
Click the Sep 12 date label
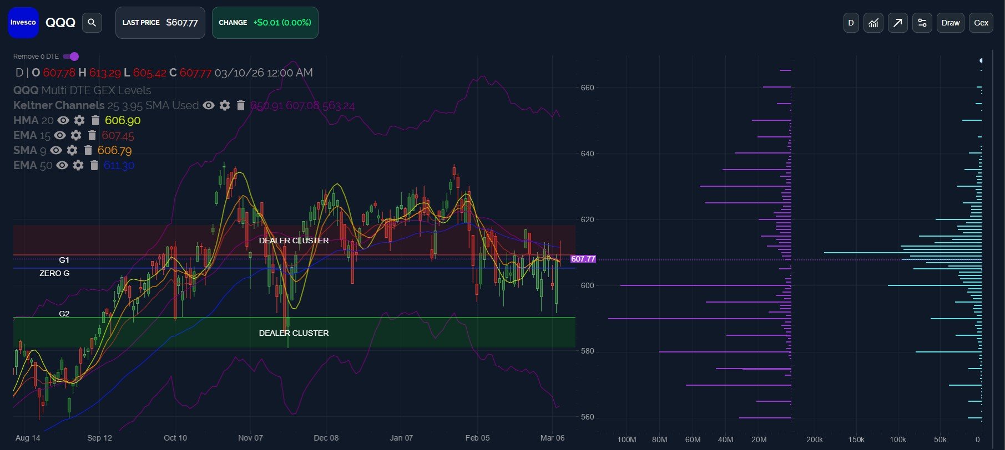click(x=100, y=438)
